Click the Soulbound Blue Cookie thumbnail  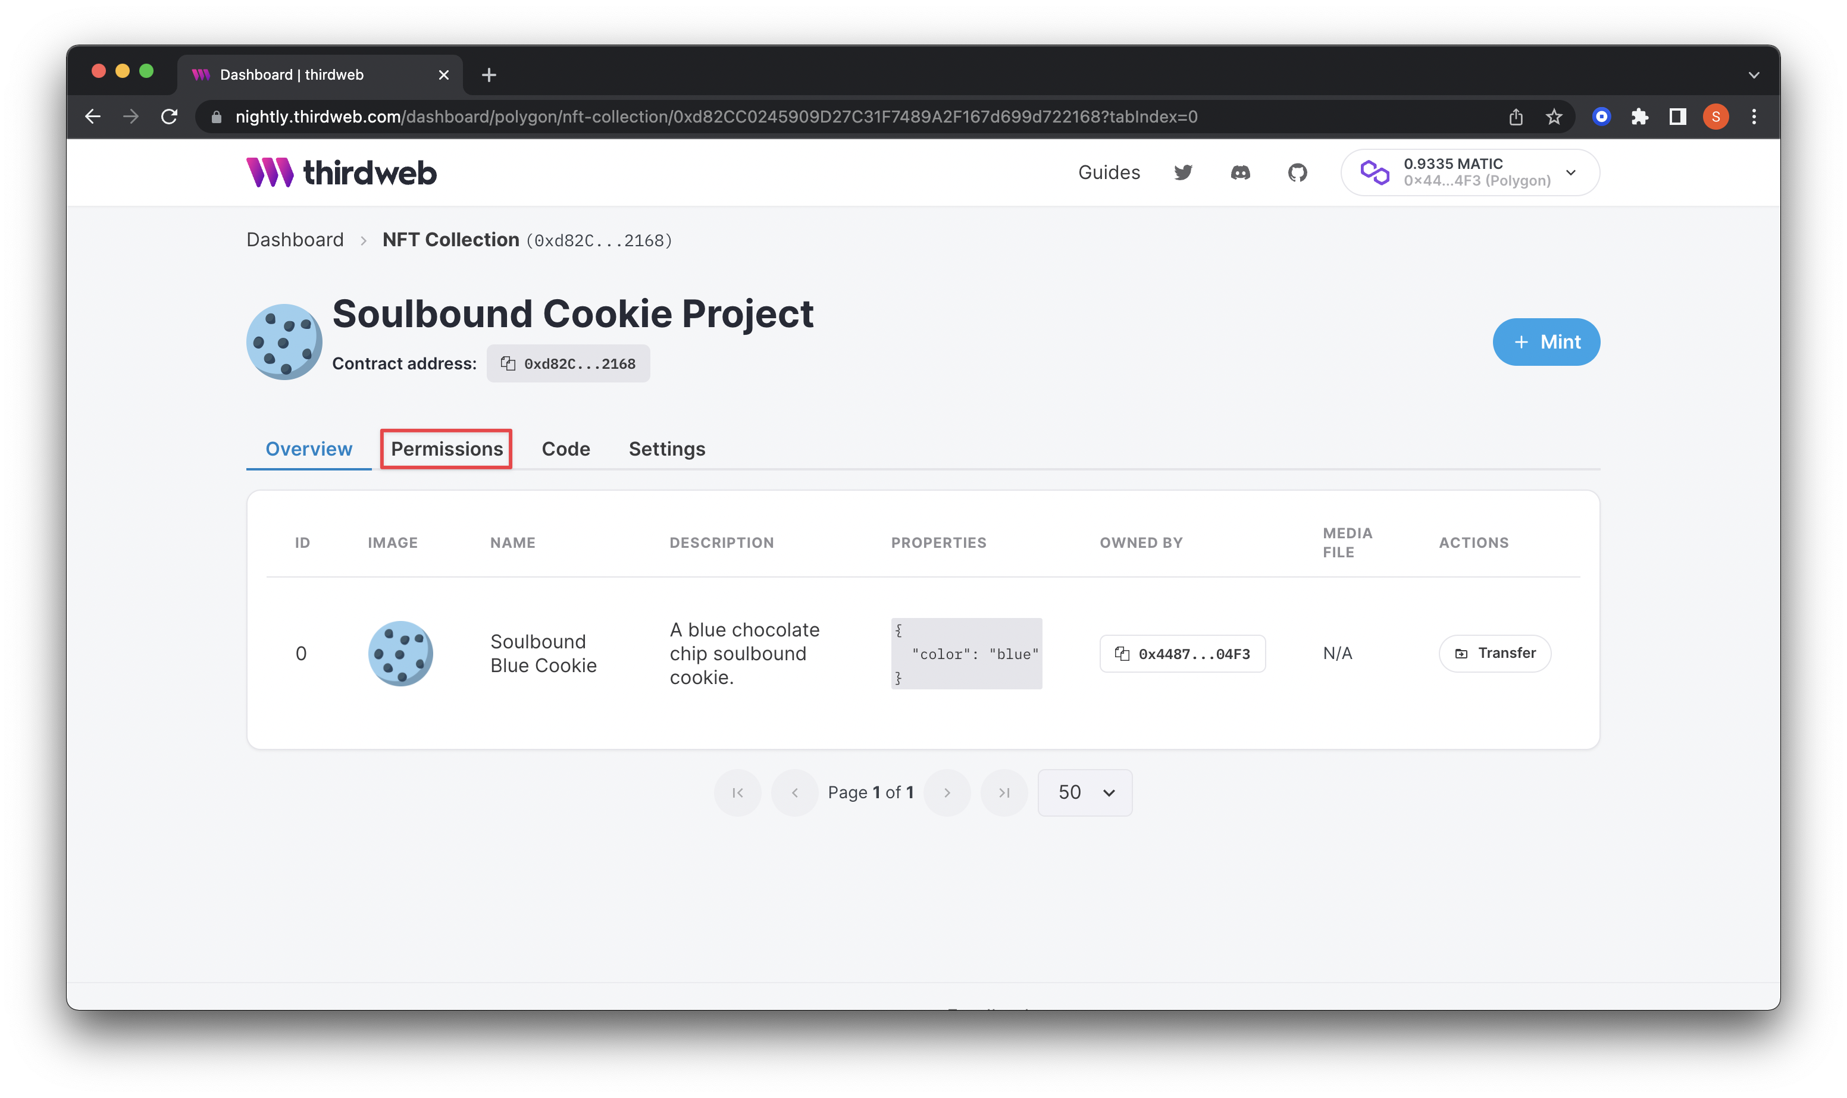coord(400,652)
